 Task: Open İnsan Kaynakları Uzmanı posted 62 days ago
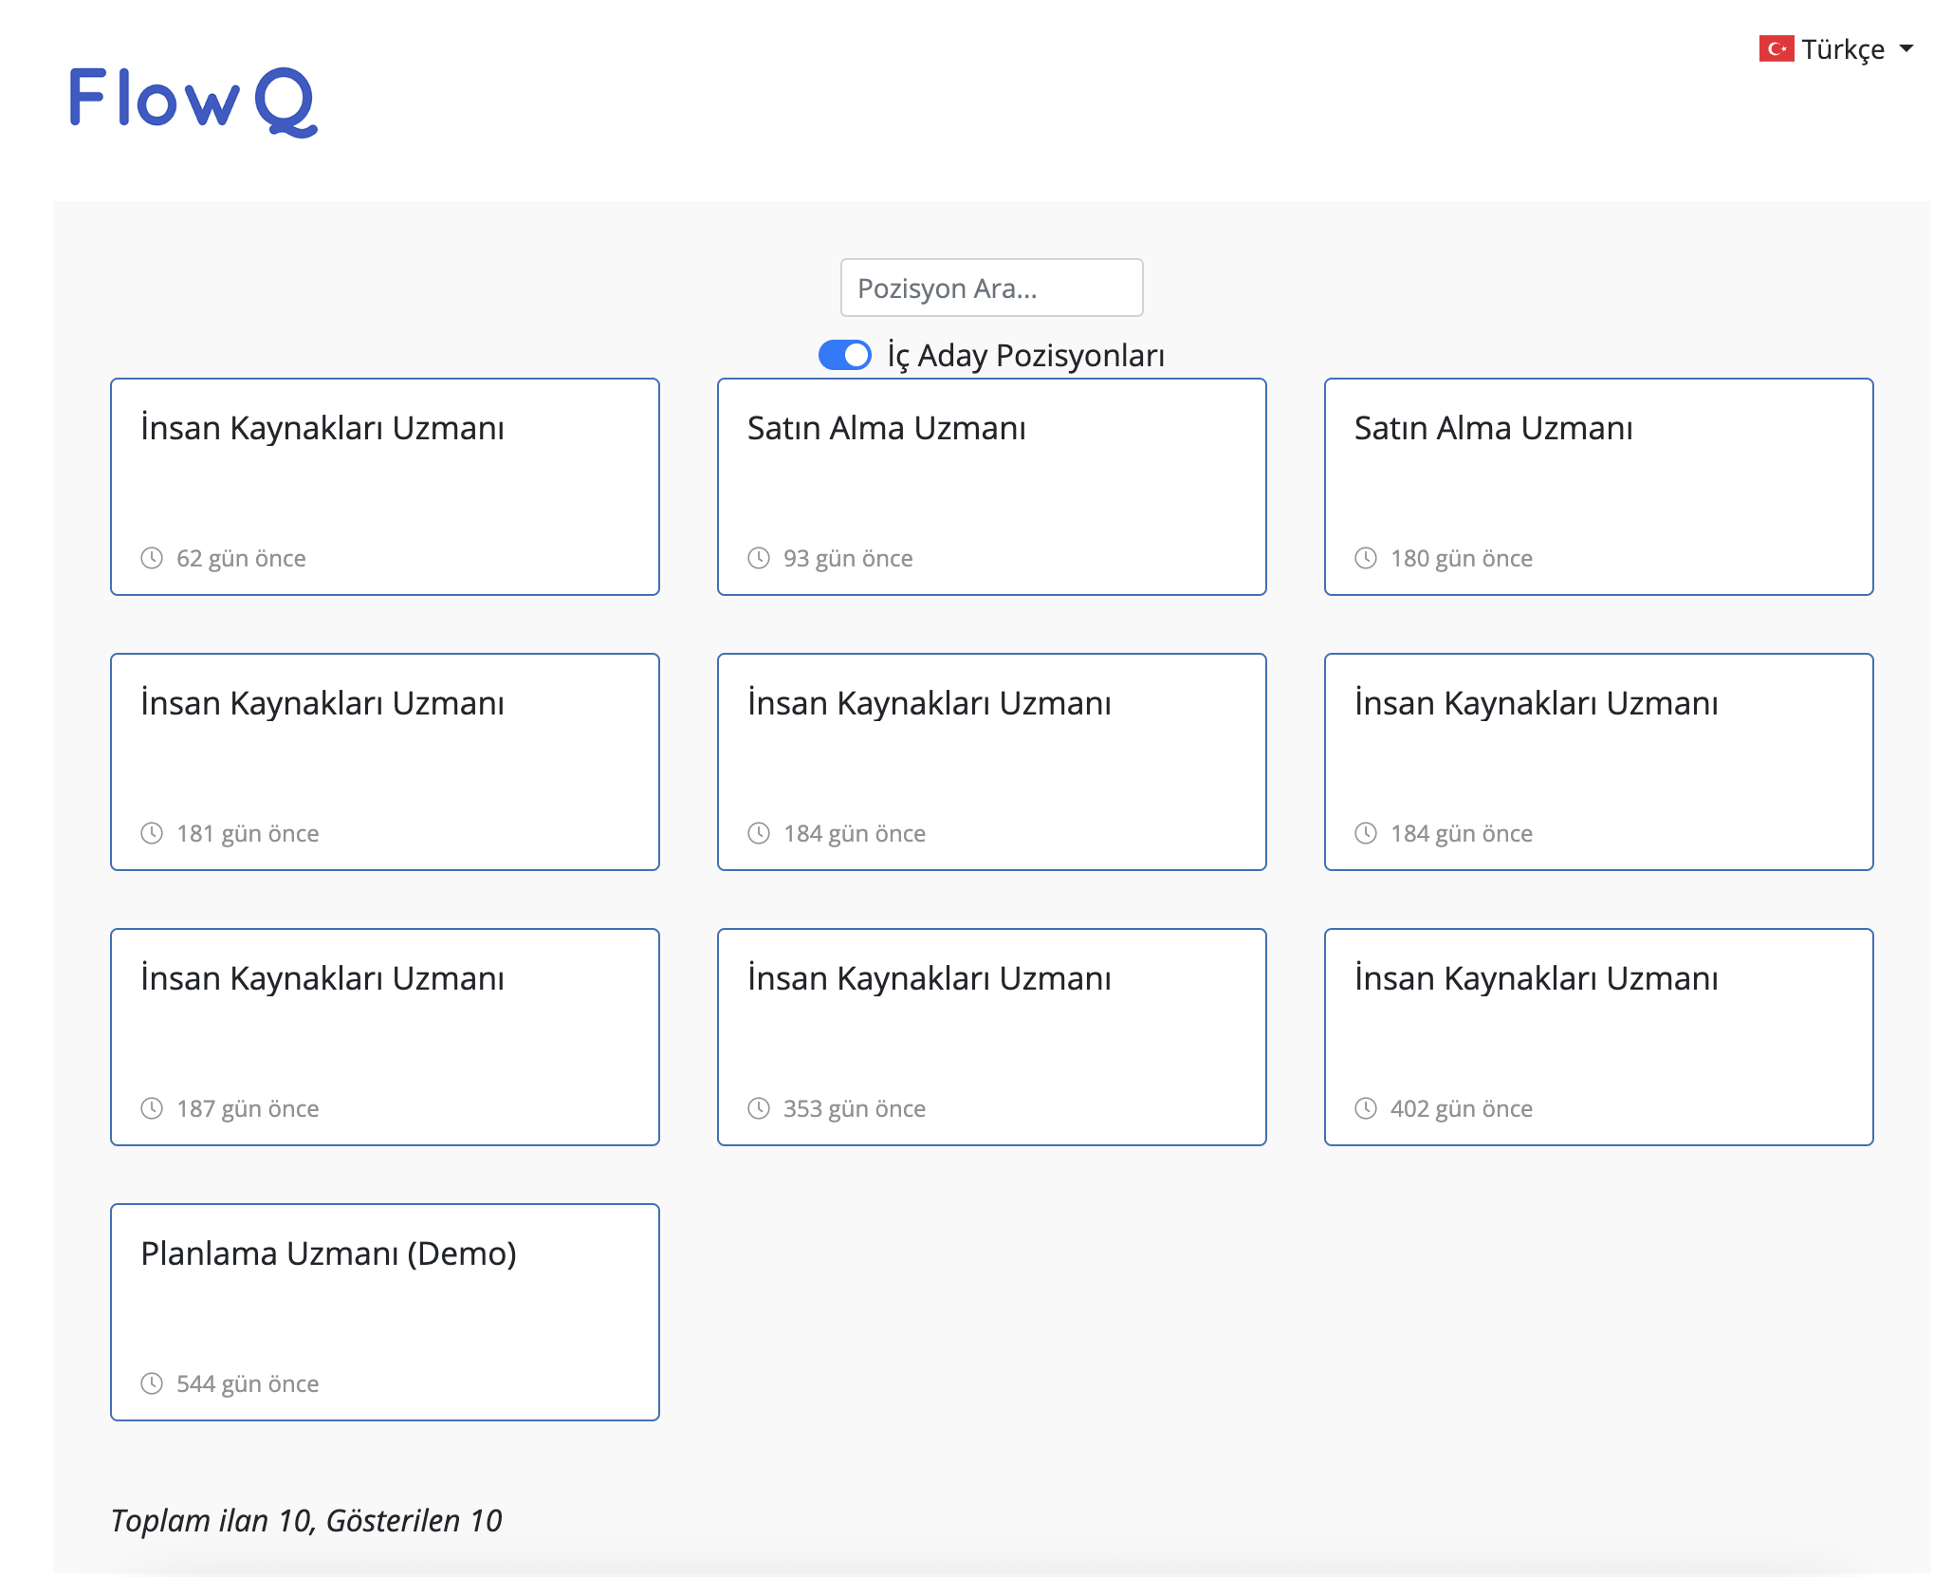pyautogui.click(x=384, y=486)
